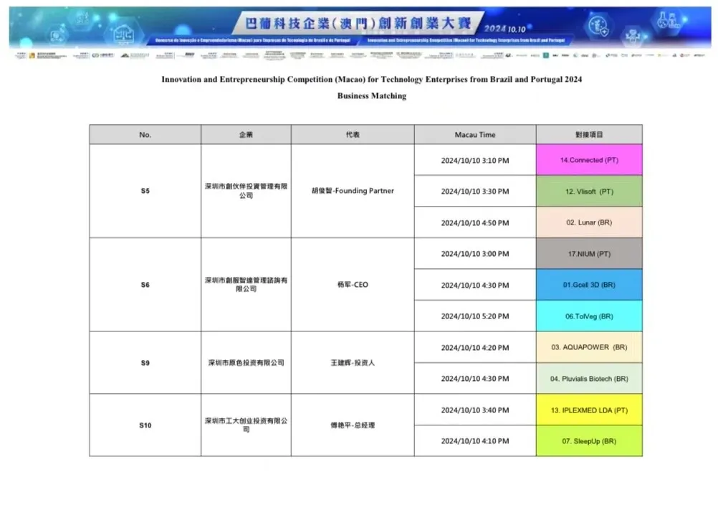The width and height of the screenshot is (718, 505).
Task: Open the '14.Connected (PT)' project cell
Action: tap(589, 159)
